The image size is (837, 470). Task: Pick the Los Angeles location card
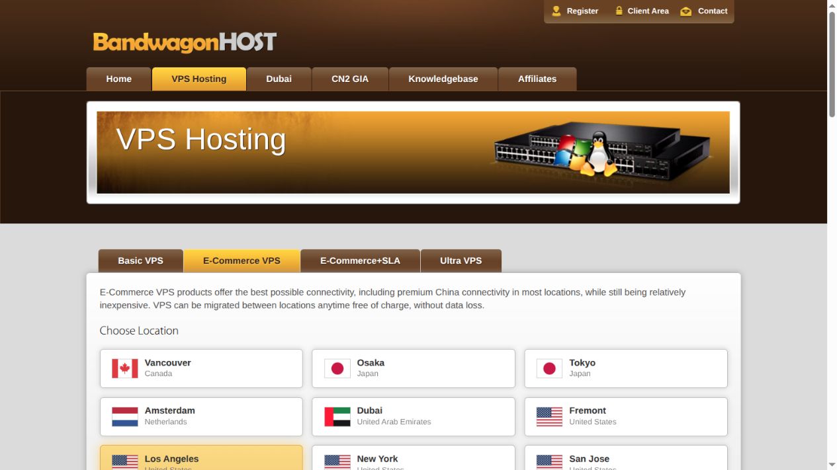pyautogui.click(x=201, y=458)
